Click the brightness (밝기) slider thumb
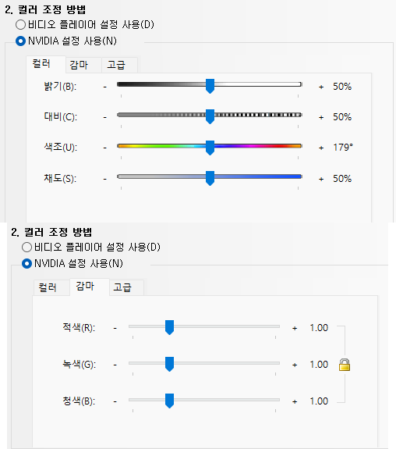 pyautogui.click(x=210, y=86)
